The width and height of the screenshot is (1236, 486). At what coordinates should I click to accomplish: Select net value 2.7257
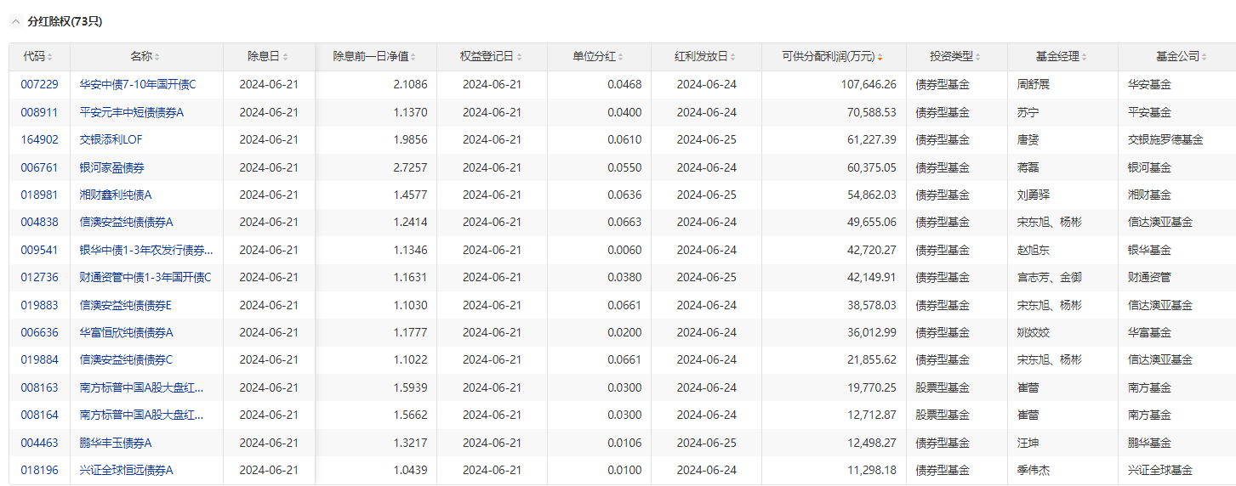tap(411, 167)
